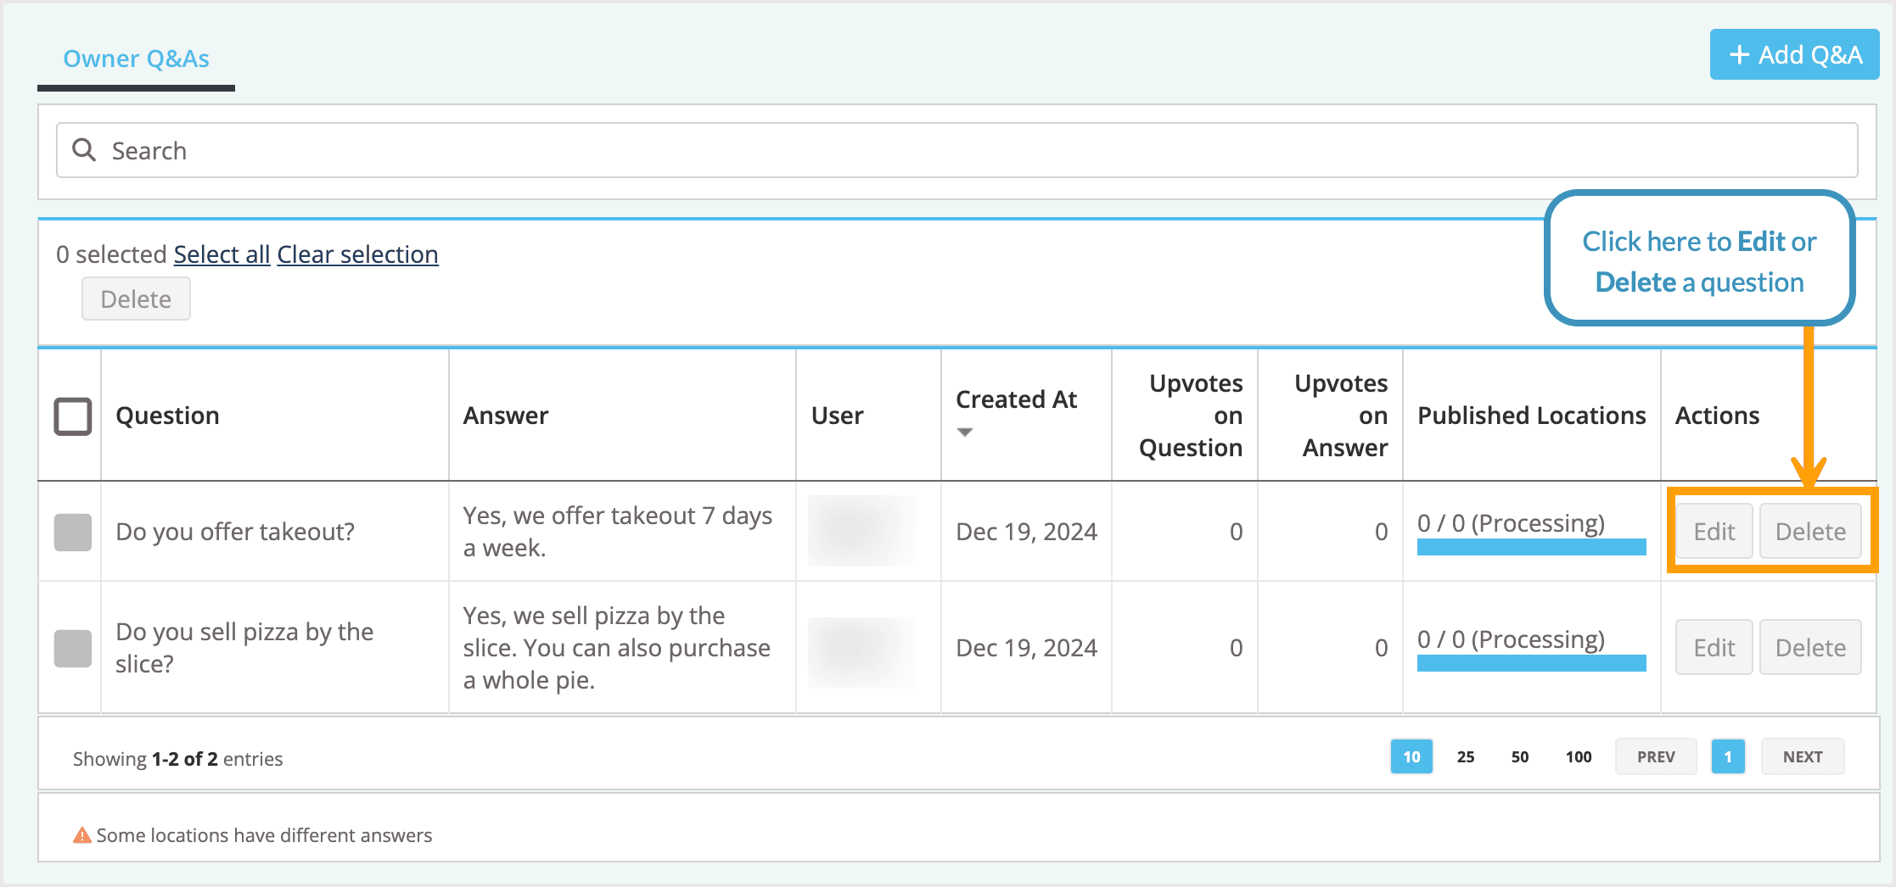Click the PREV pagination button
The image size is (1896, 887).
[x=1655, y=756]
